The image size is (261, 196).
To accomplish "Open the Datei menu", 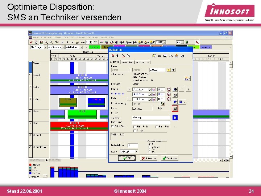I will (x=36, y=37).
